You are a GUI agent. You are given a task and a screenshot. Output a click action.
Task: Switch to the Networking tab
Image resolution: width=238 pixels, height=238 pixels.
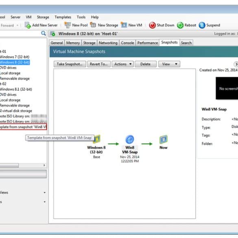(108, 43)
